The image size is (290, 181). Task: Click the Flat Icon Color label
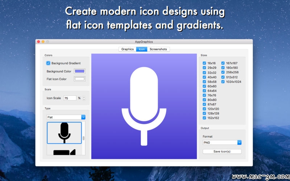point(57,79)
